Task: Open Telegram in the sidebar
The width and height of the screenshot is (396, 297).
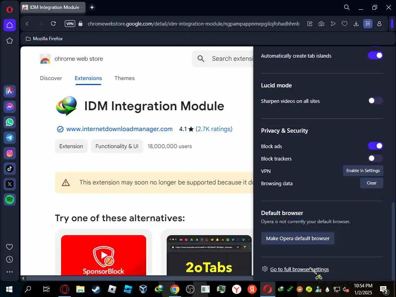Action: [x=10, y=138]
